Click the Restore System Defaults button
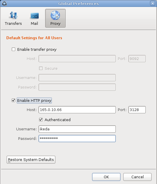Screen dimensions: 157x184 tap(31, 159)
